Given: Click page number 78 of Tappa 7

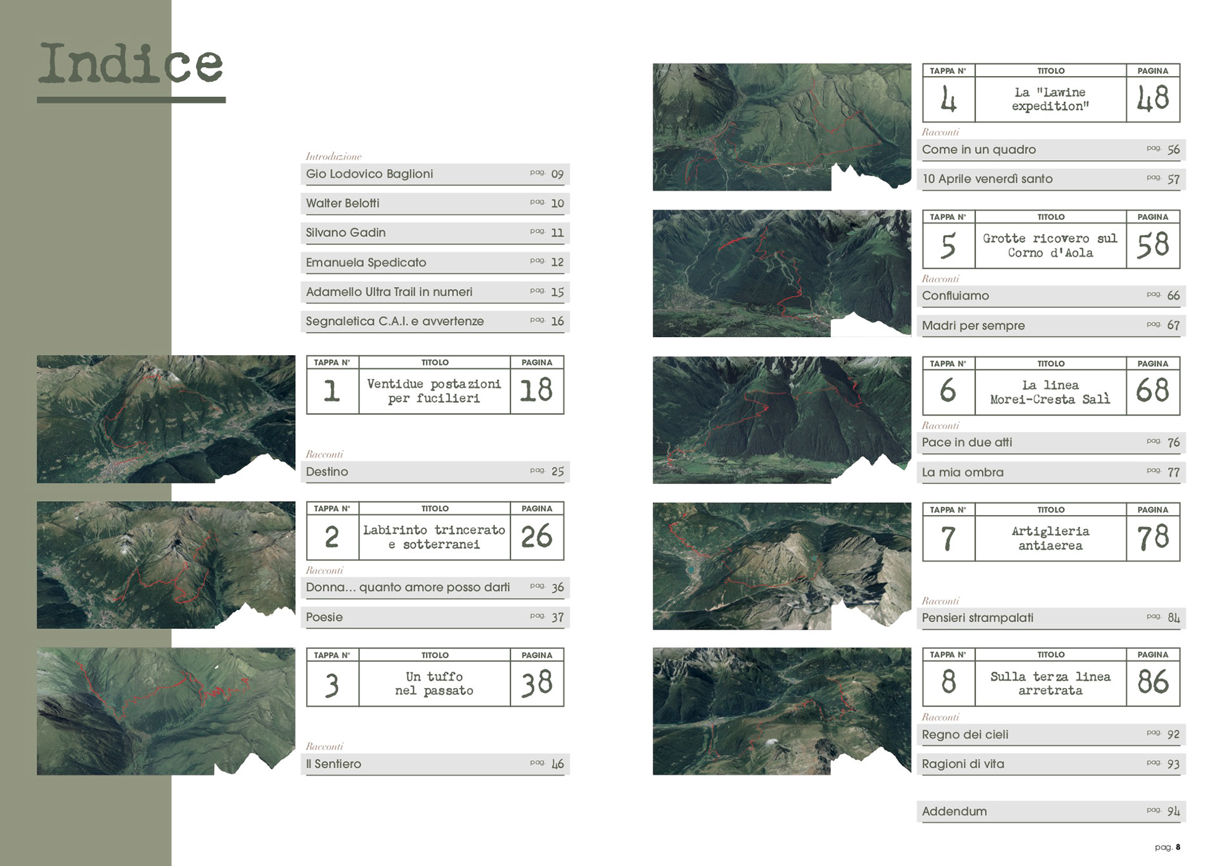Looking at the screenshot, I should pos(1153,538).
